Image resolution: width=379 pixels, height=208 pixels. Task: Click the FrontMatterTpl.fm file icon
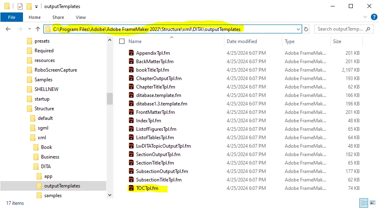coord(131,112)
